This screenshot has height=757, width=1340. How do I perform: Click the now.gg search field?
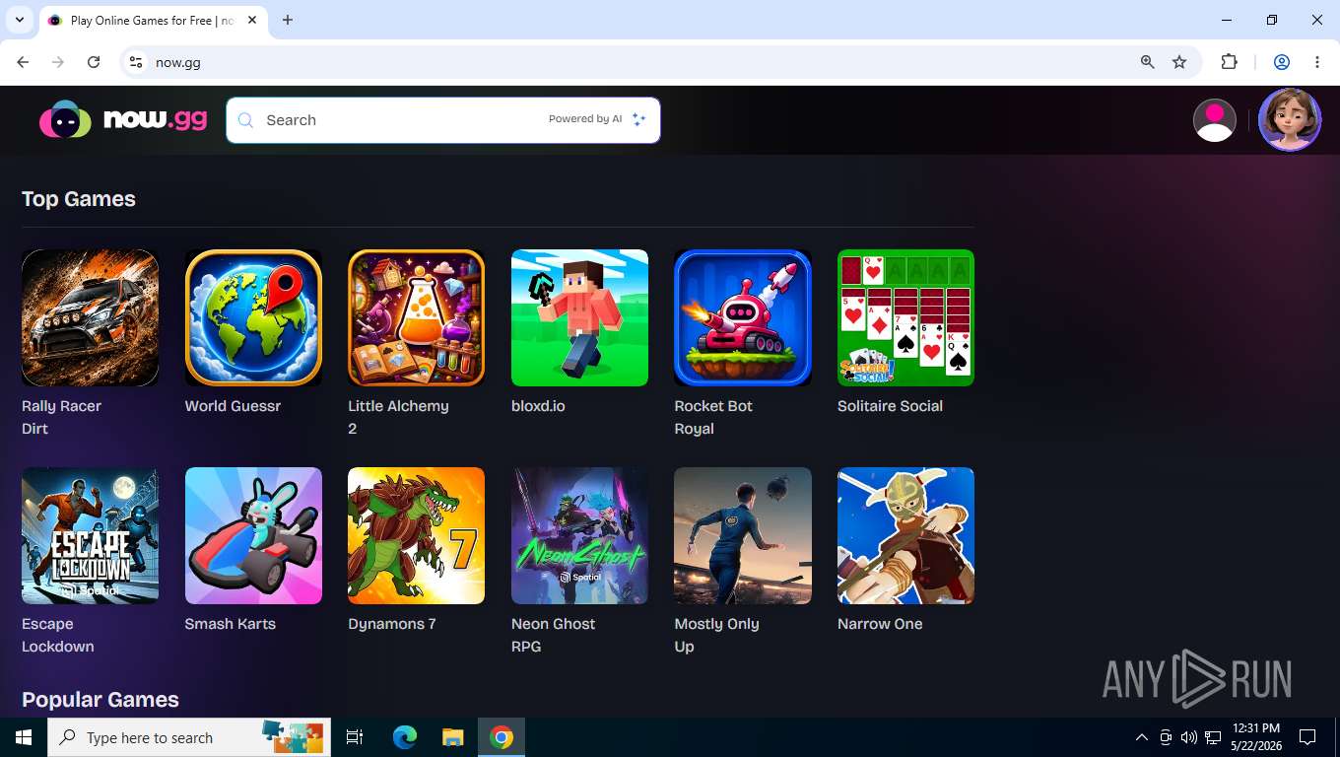pyautogui.click(x=442, y=120)
